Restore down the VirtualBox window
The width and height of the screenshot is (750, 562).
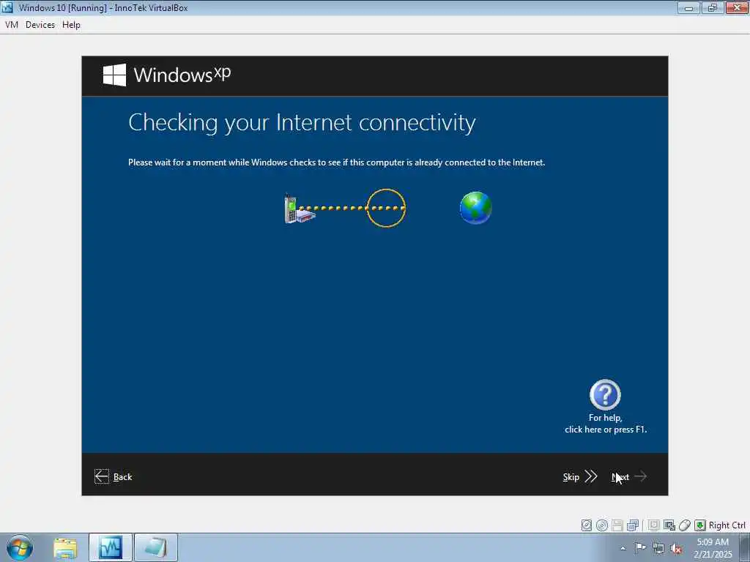712,7
